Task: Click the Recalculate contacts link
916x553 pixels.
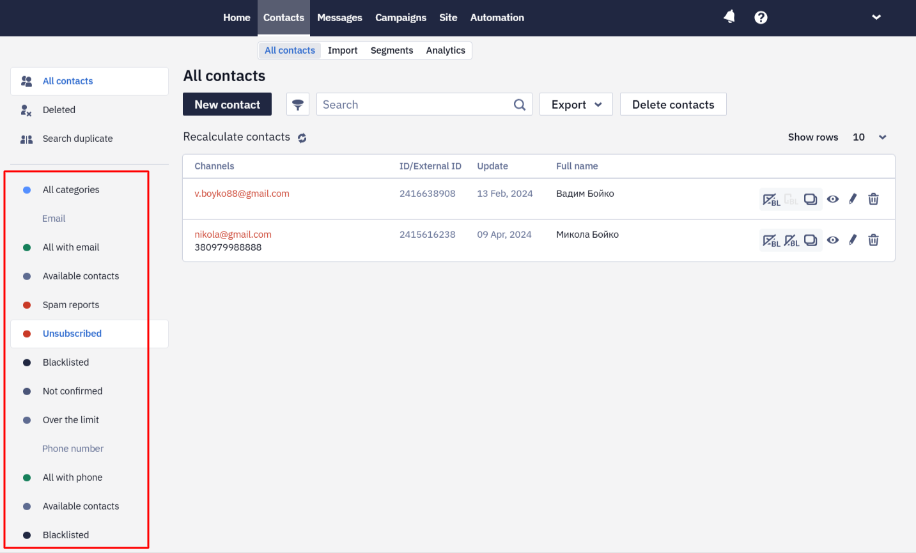Action: pos(237,137)
